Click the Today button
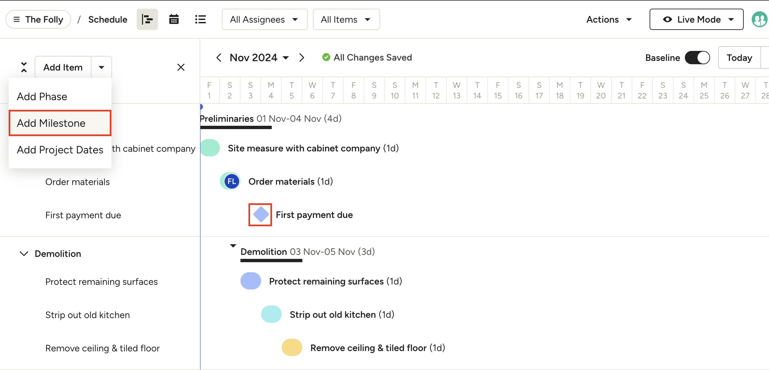The height and width of the screenshot is (370, 769). pyautogui.click(x=739, y=58)
